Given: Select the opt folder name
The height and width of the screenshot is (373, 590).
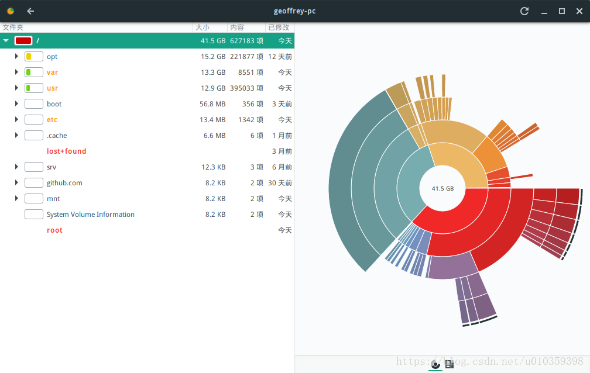Looking at the screenshot, I should click(x=52, y=57).
